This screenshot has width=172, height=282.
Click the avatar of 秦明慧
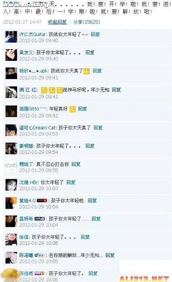pos(11,148)
